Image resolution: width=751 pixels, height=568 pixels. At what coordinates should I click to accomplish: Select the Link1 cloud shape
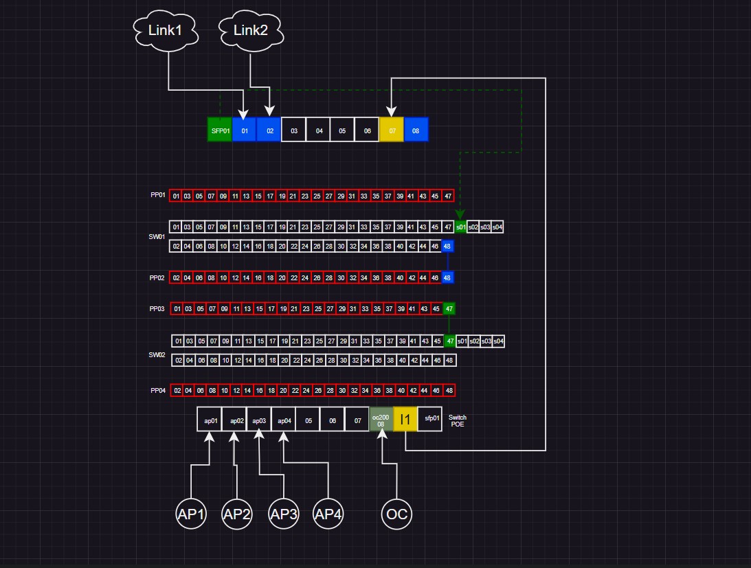[x=166, y=31]
